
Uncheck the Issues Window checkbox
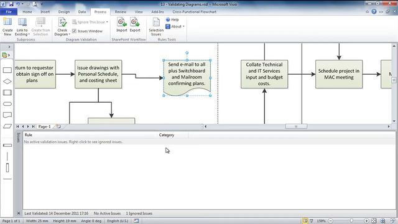(74, 31)
